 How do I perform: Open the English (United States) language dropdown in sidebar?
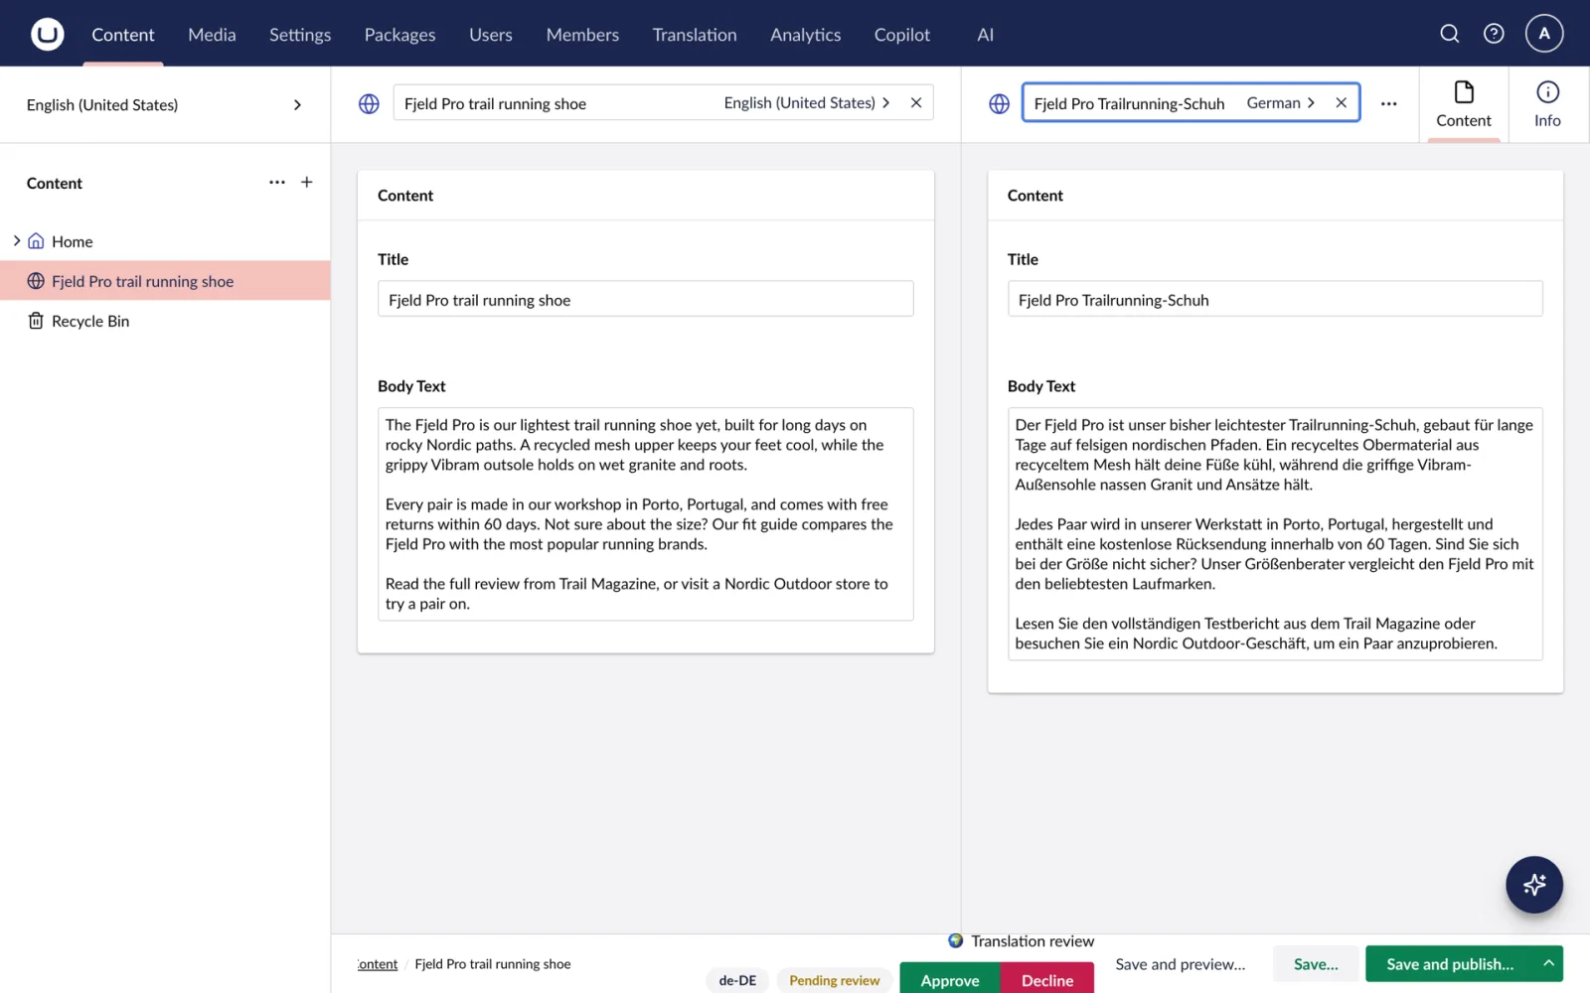(x=165, y=104)
